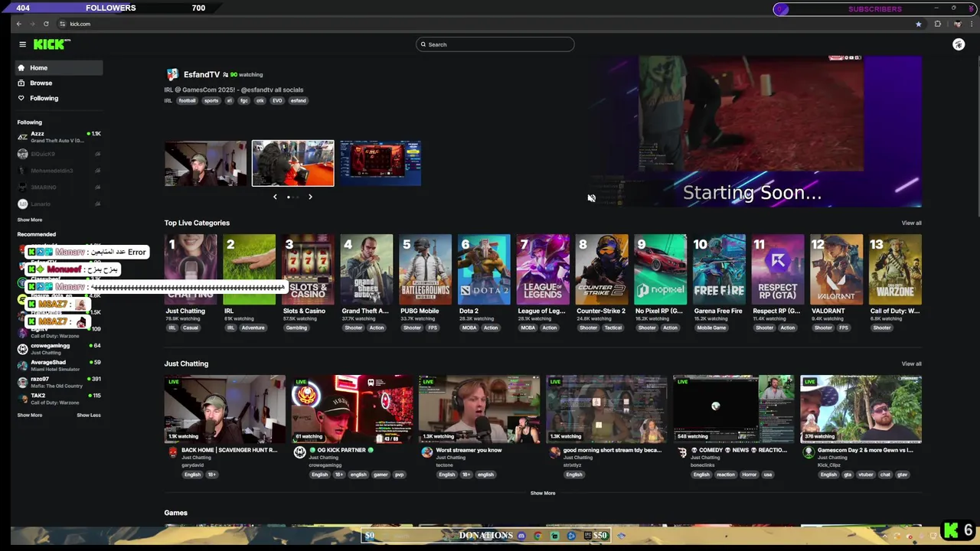This screenshot has height=551, width=980.
Task: Select the sports tag under EsfandTV
Action: click(x=211, y=101)
